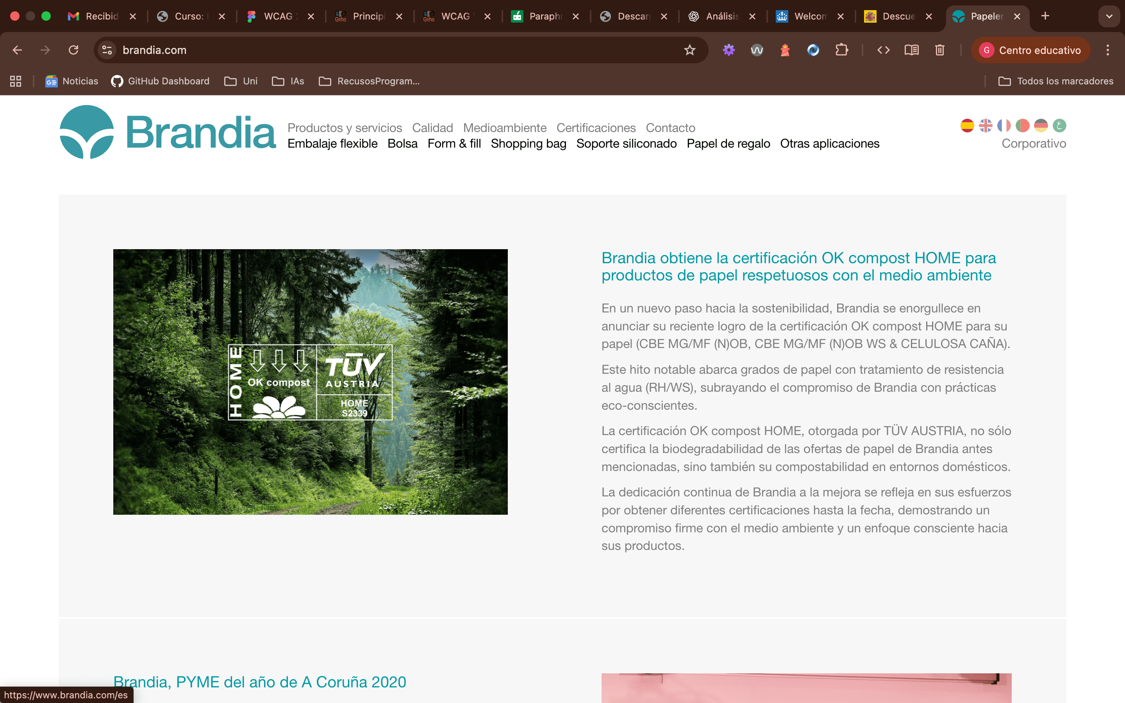Open Chrome three-dot menu
Screen dimensions: 1125x703
pyautogui.click(x=1107, y=50)
